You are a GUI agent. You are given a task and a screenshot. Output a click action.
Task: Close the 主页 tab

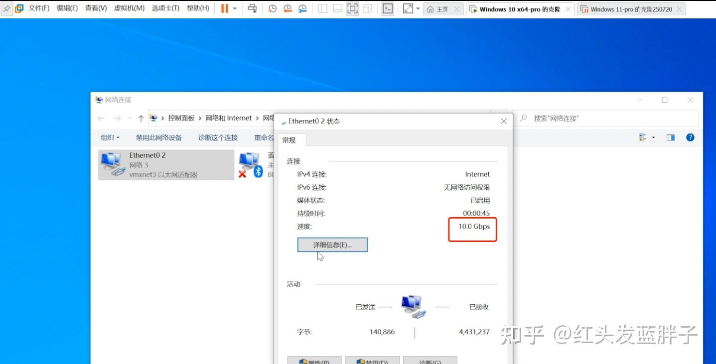pos(457,9)
